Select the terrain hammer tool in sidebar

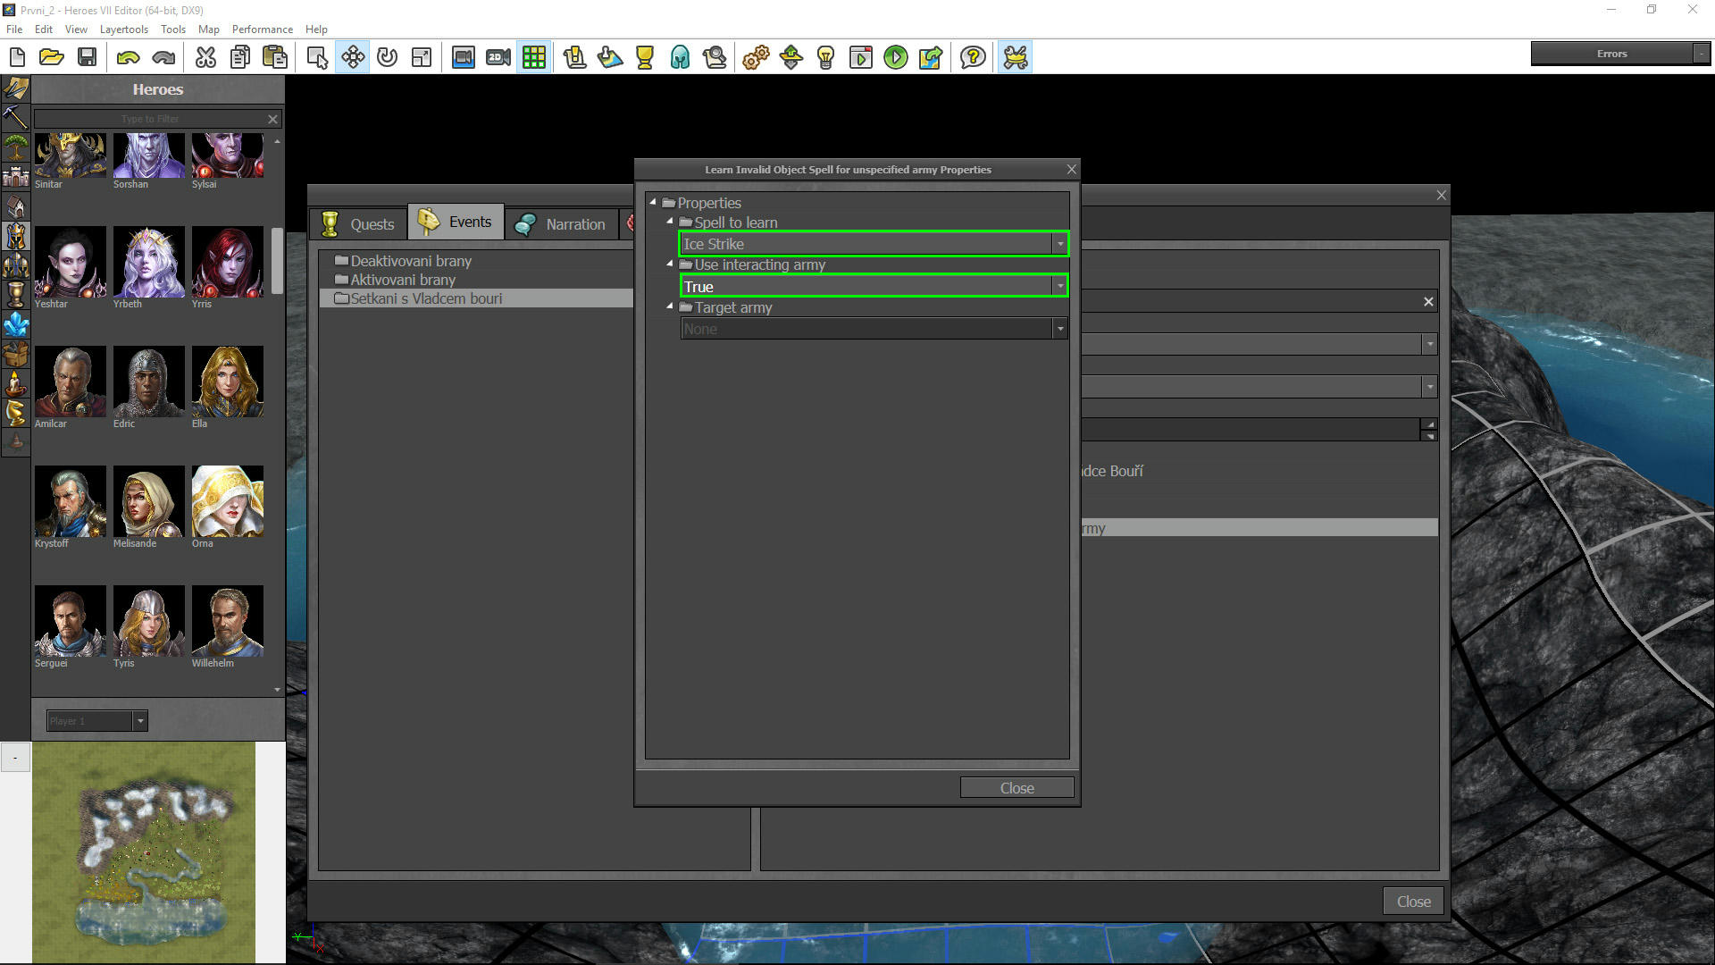tap(16, 117)
